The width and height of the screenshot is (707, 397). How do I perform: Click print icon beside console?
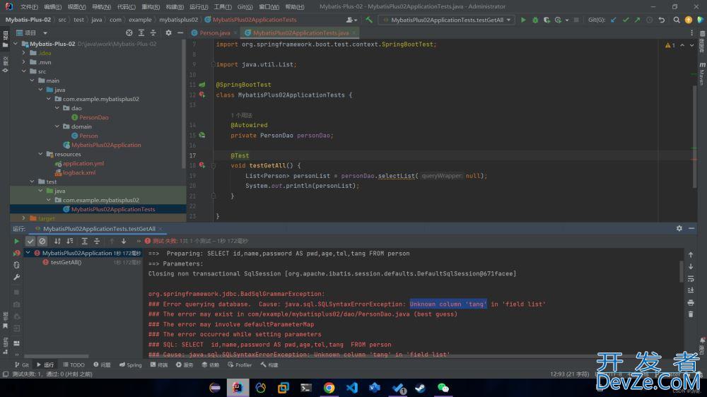(691, 302)
